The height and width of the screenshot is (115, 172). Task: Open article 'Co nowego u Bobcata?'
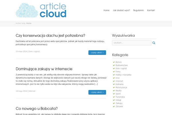37,108
